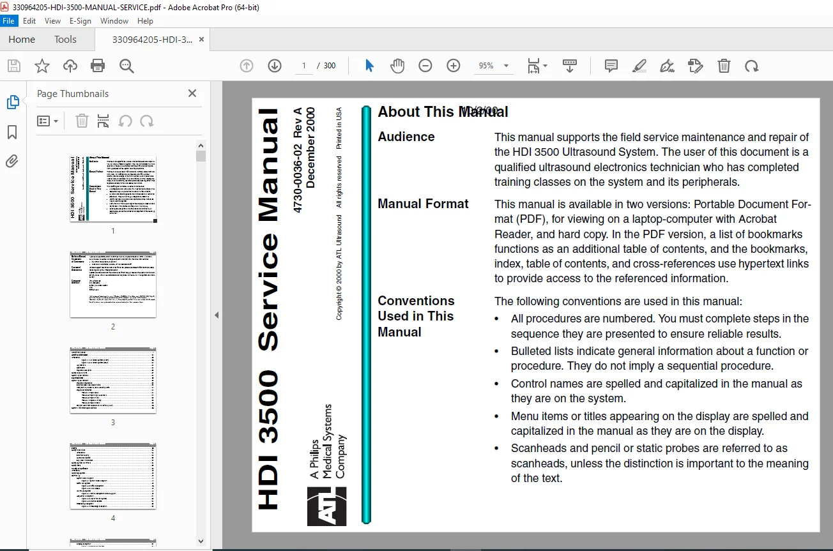Viewport: 833px width, 551px height.
Task: Click the stamp/edit tool icon
Action: 696,66
